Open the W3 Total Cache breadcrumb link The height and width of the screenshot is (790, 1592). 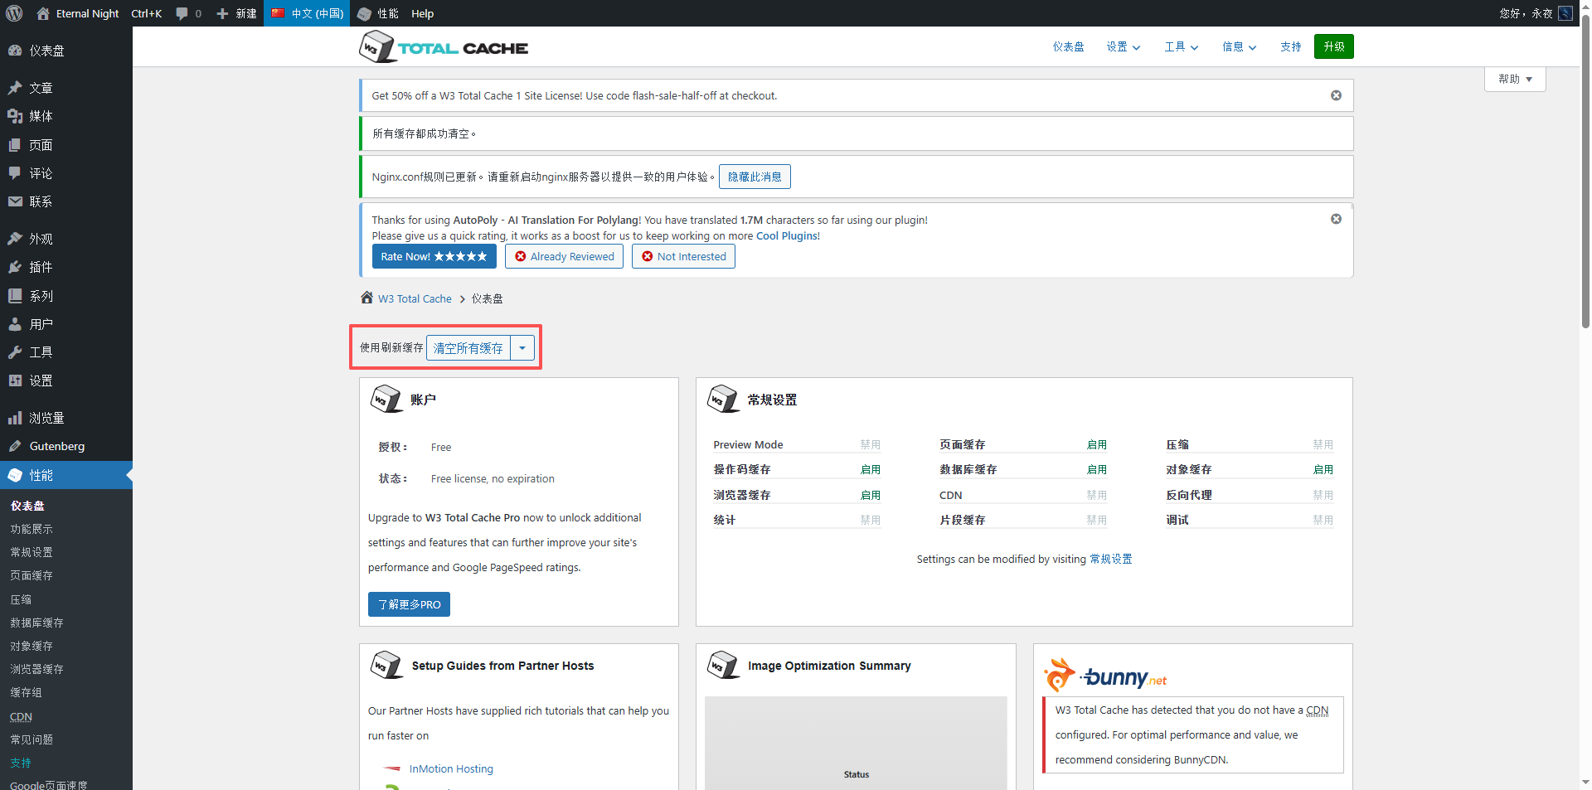(x=415, y=298)
